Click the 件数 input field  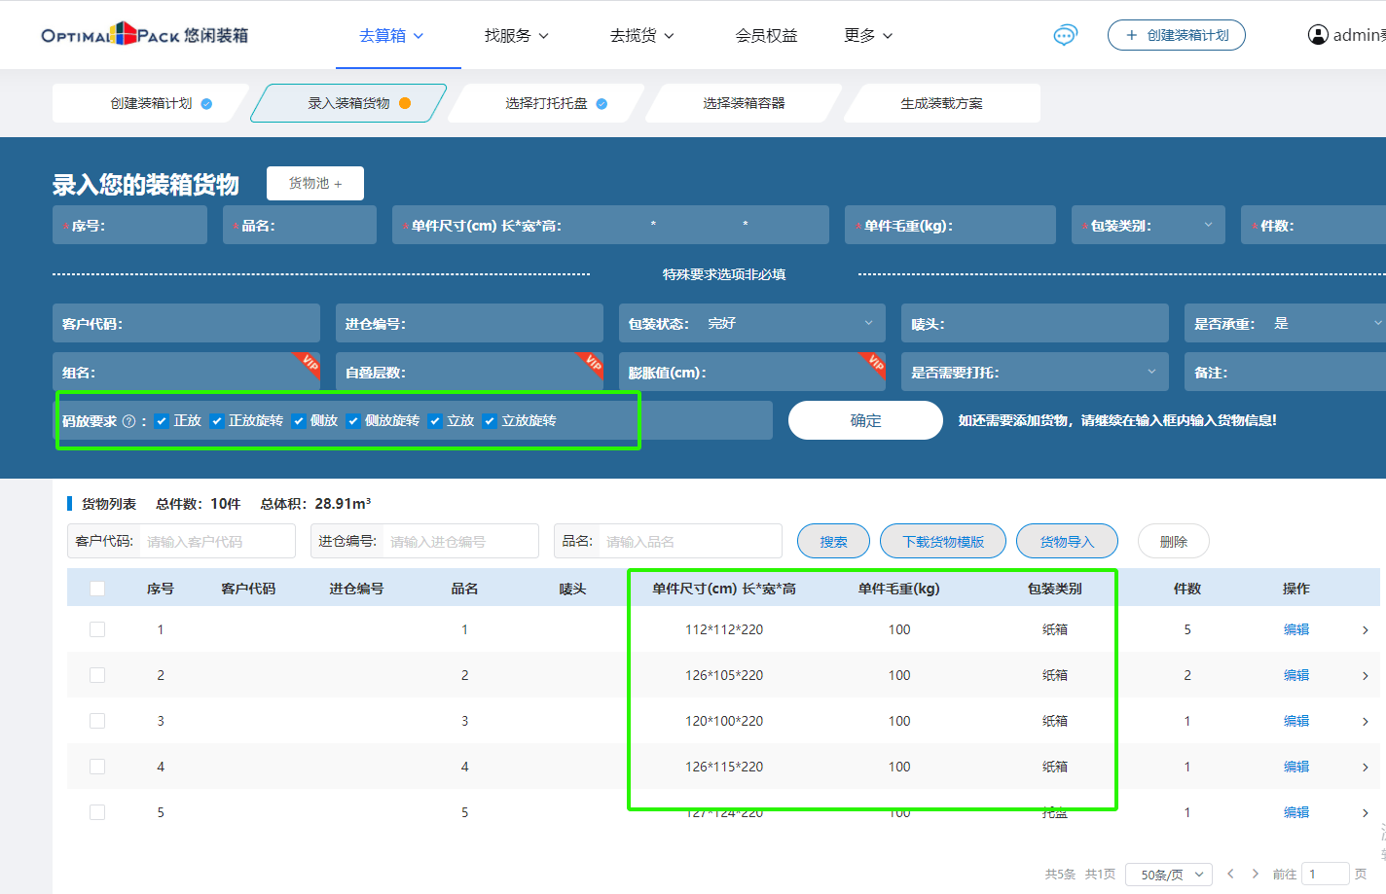(x=1314, y=225)
